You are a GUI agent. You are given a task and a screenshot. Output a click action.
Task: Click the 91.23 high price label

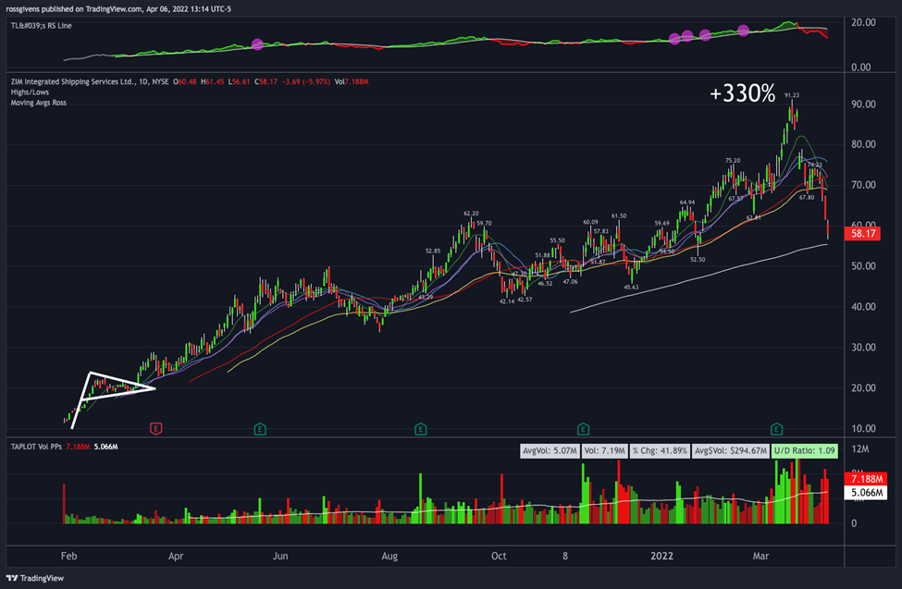[x=792, y=95]
